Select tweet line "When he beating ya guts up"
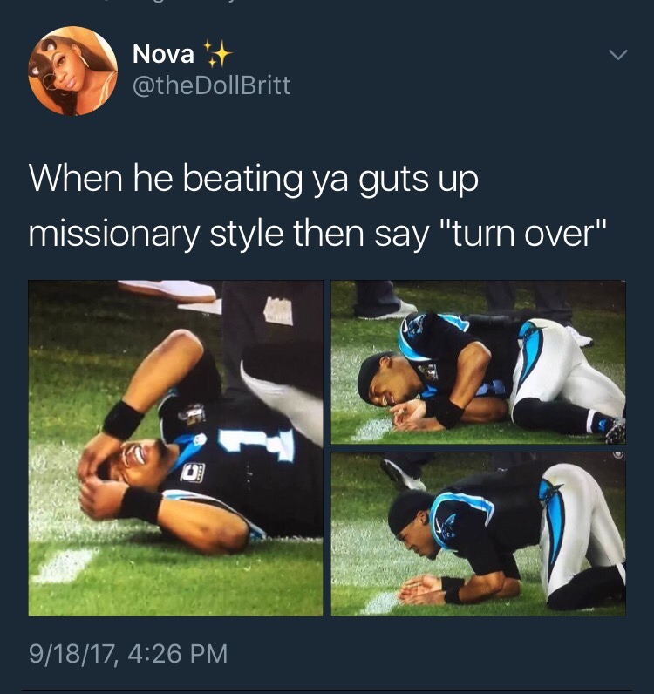The height and width of the screenshot is (694, 654). click(254, 179)
